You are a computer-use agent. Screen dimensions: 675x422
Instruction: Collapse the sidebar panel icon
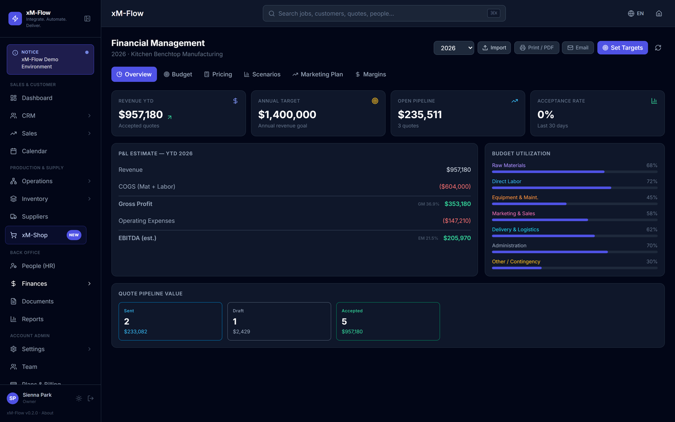(88, 18)
